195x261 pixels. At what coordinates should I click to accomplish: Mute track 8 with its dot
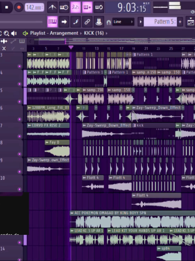pyautogui.click(x=19, y=154)
